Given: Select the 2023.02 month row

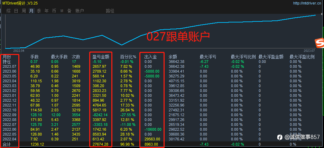Looking at the screenshot, I should pos(9,91).
